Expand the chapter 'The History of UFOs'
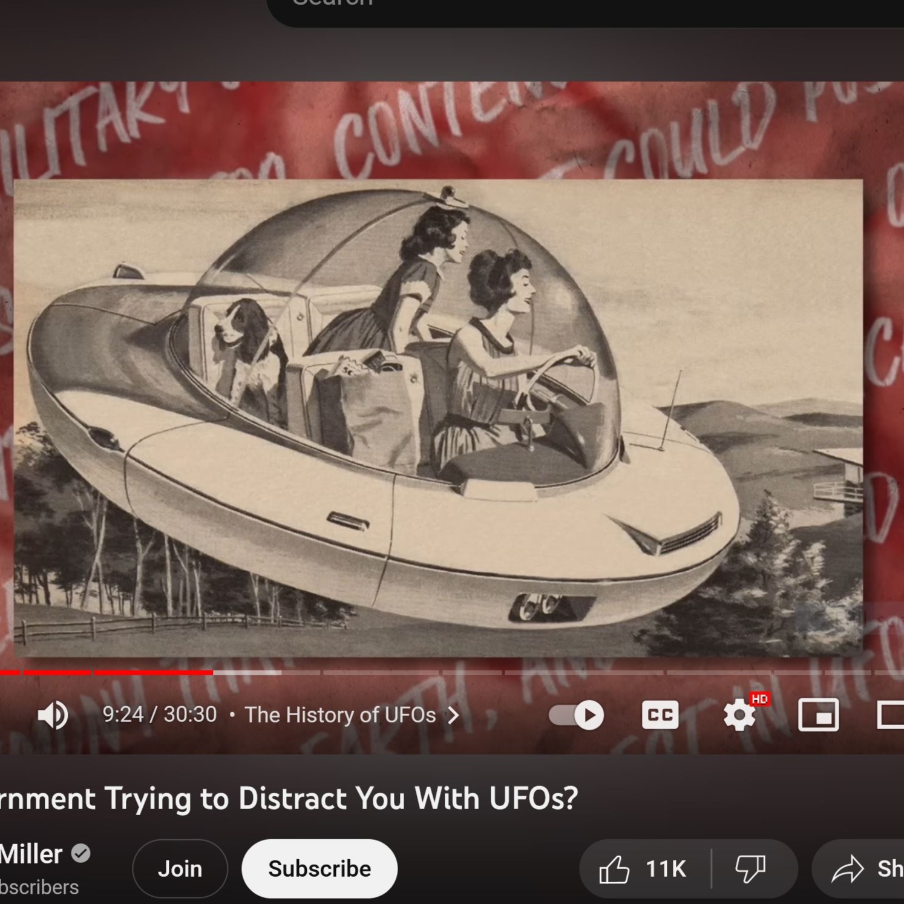The width and height of the screenshot is (904, 904). click(339, 715)
